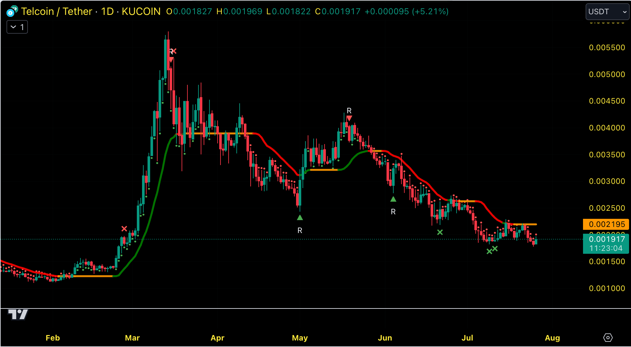631x347 pixels.
Task: Click the TradingView logo watermark link
Action: (x=18, y=314)
